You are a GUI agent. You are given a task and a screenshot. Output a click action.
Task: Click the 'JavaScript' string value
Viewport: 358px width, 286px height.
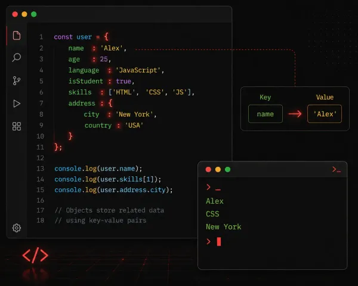tap(138, 70)
